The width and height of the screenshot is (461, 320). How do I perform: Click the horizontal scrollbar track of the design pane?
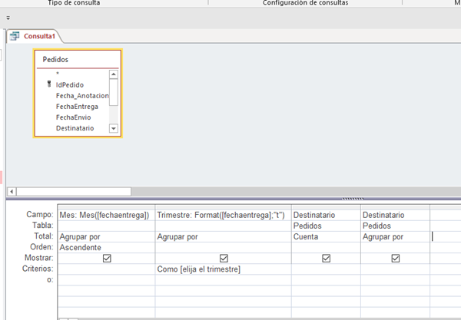click(230, 190)
